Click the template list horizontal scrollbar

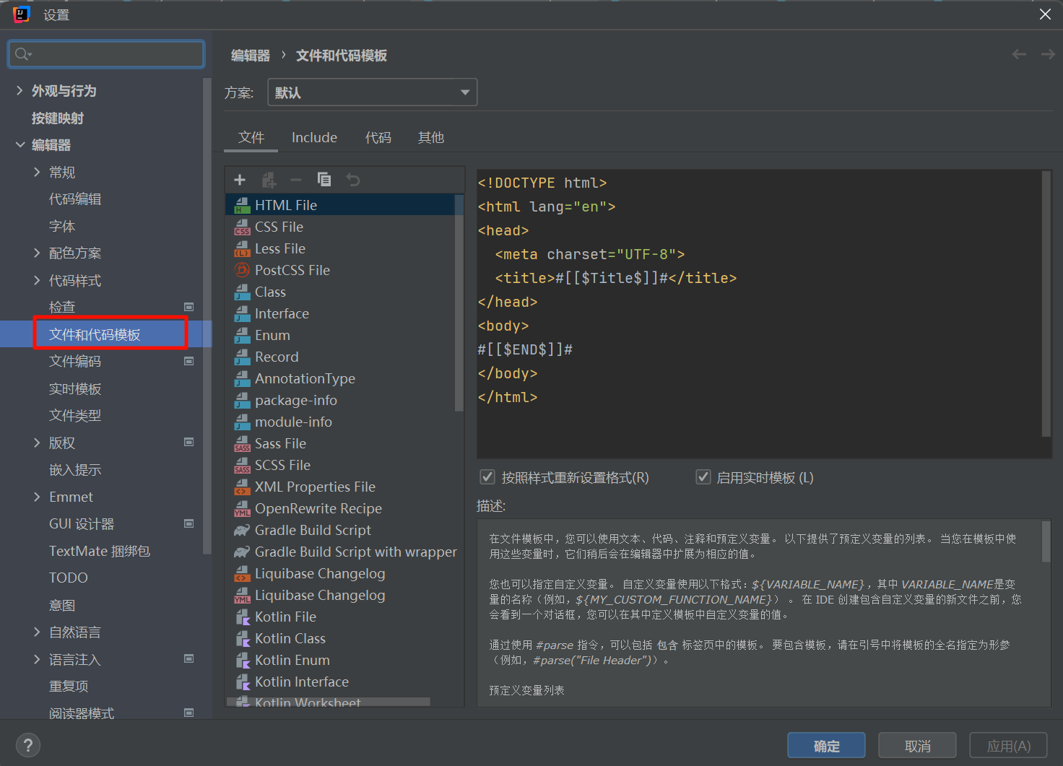[329, 702]
